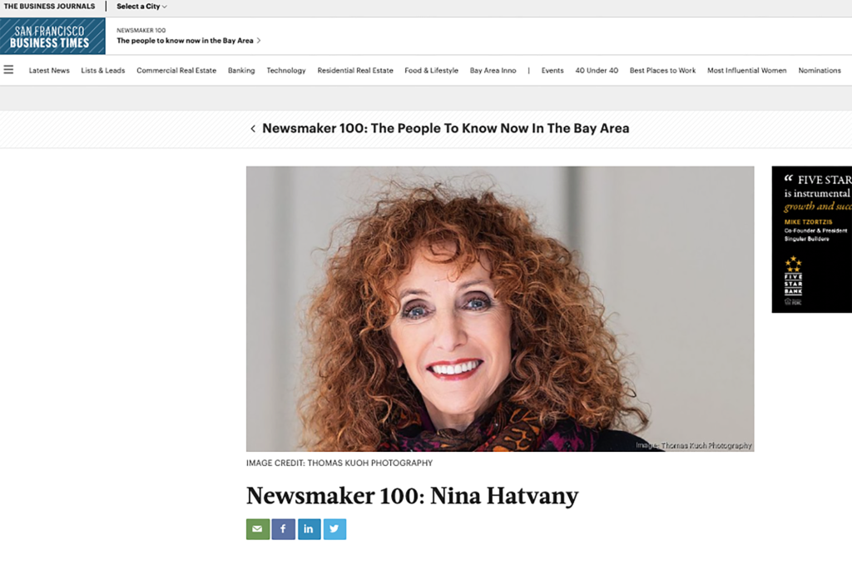Go back via Newsmaker 100 chevron

pos(253,129)
